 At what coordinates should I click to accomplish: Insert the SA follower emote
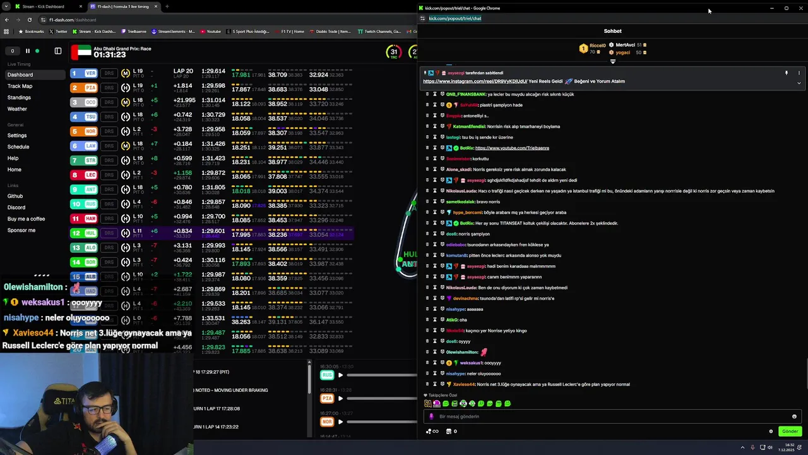[428, 403]
